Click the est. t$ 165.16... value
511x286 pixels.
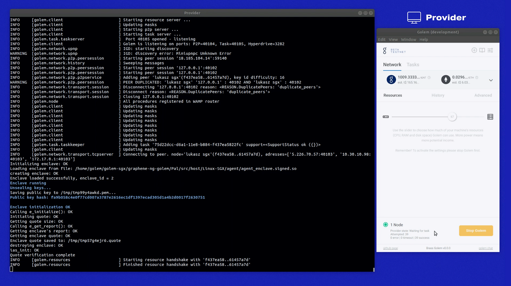408,83
